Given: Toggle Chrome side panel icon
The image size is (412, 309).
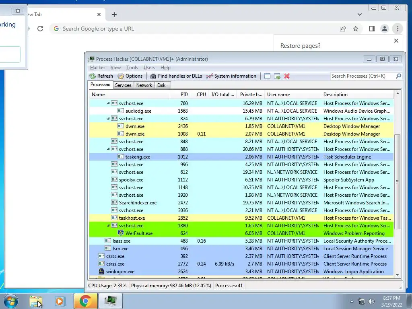Looking at the screenshot, I should [x=371, y=29].
